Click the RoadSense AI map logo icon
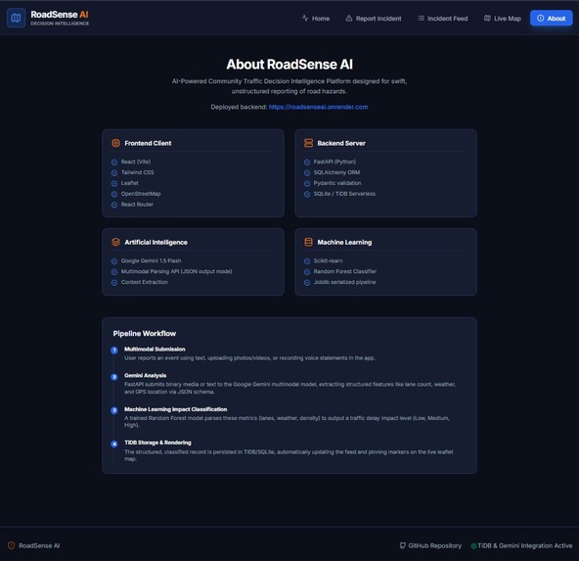Image resolution: width=579 pixels, height=561 pixels. (16, 18)
